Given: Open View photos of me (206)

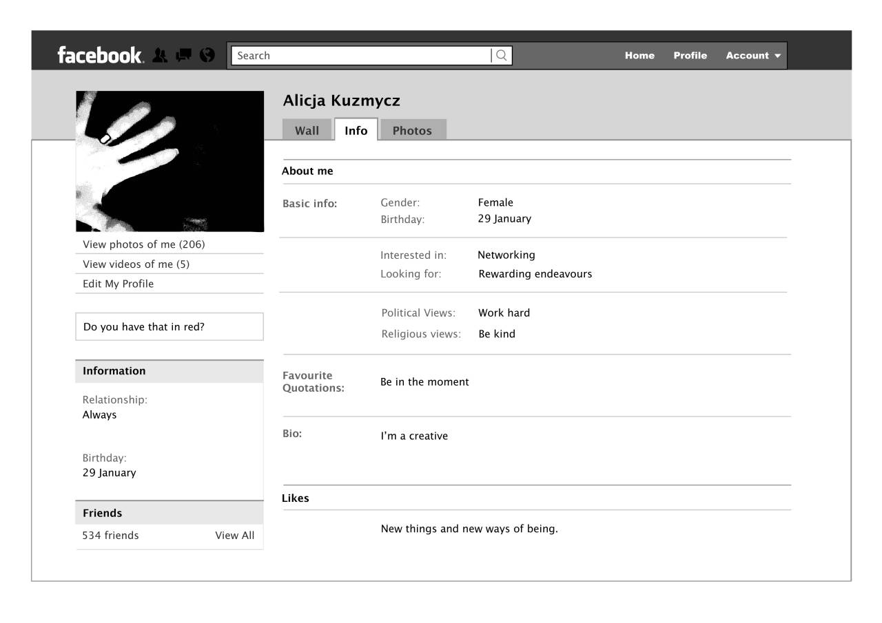Looking at the screenshot, I should click(144, 244).
